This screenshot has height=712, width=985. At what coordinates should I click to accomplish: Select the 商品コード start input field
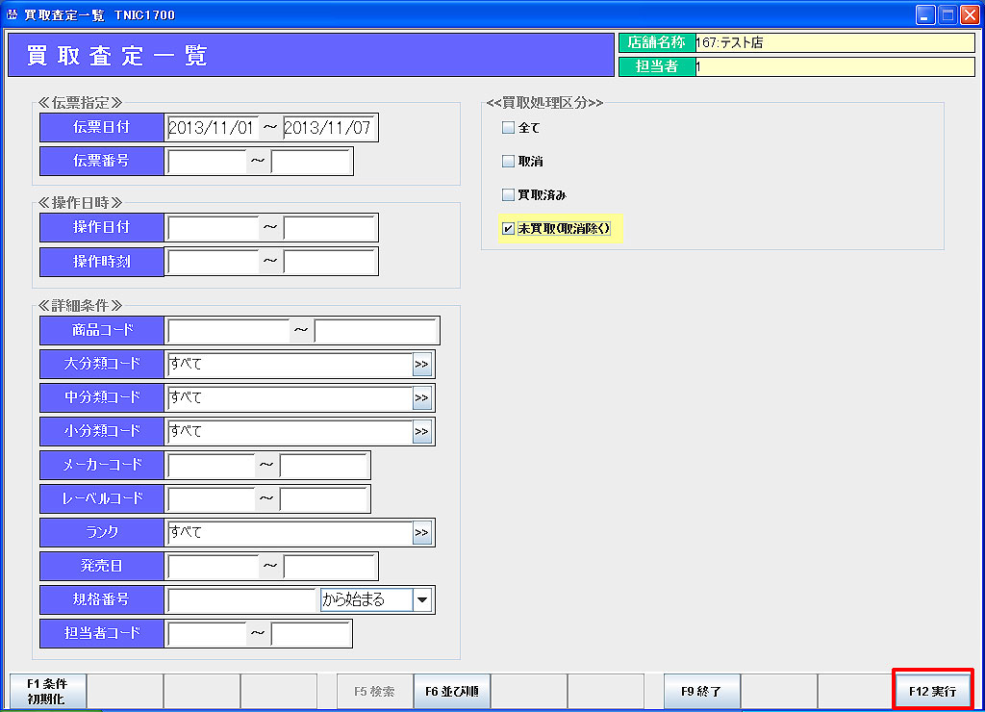tap(228, 331)
